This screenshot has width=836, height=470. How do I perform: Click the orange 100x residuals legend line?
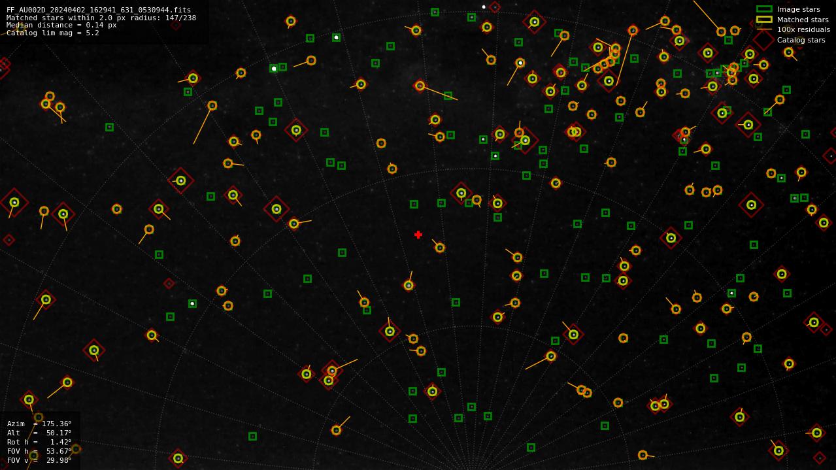point(764,29)
